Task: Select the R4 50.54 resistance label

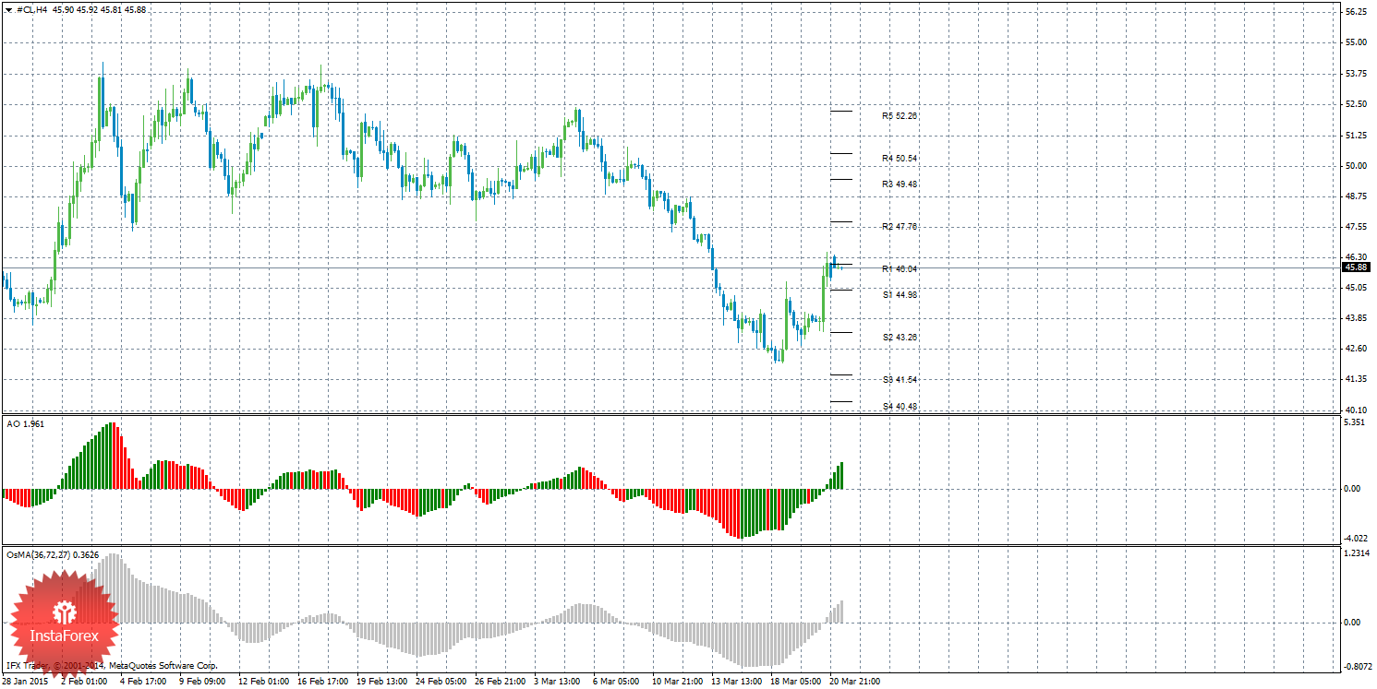Action: point(899,159)
